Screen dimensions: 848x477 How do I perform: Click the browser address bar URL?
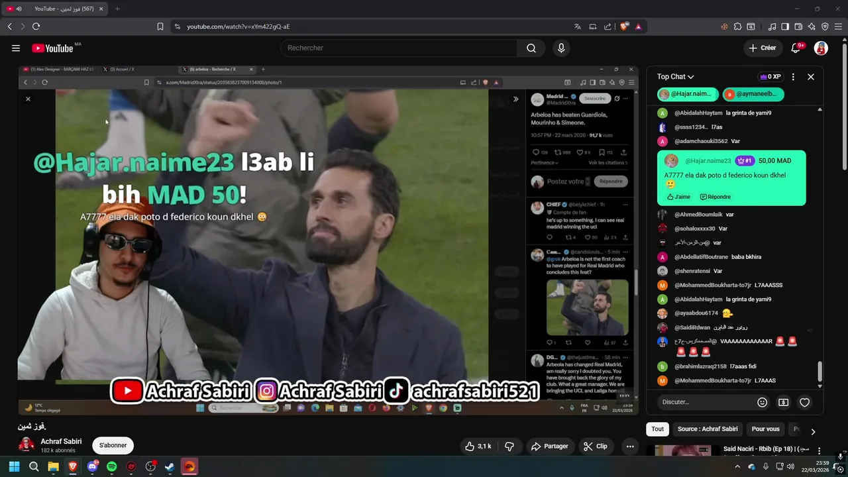(238, 26)
